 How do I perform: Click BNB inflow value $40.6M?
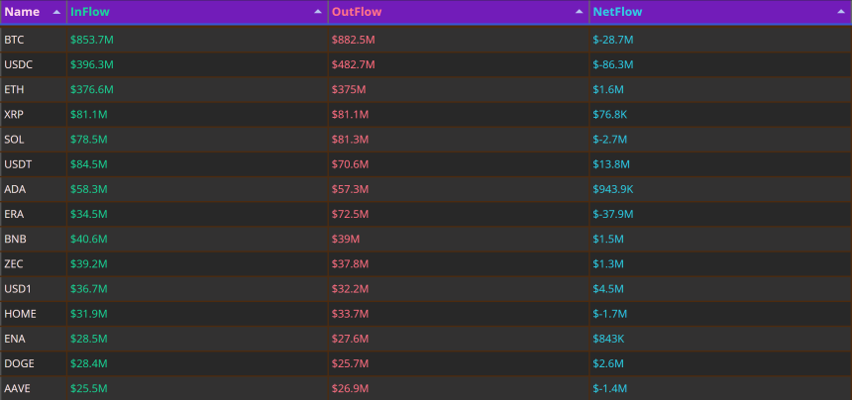[x=89, y=240]
